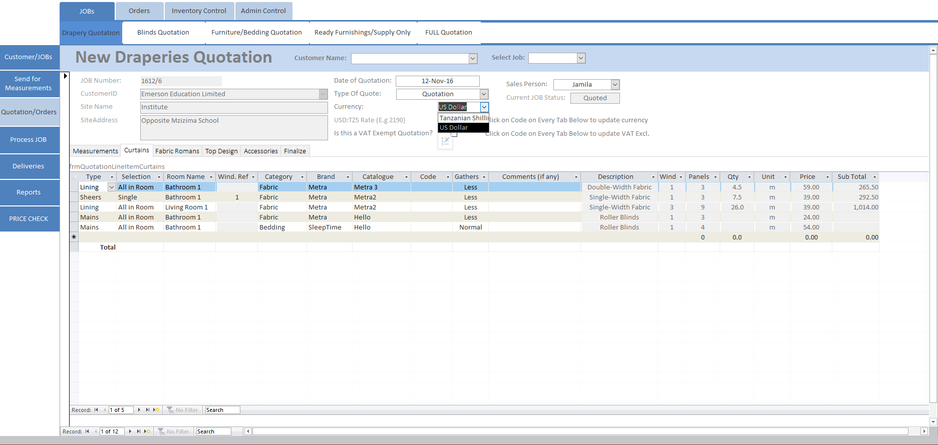Image resolution: width=938 pixels, height=445 pixels.
Task: Expand the Sales Person dropdown
Action: coord(615,85)
